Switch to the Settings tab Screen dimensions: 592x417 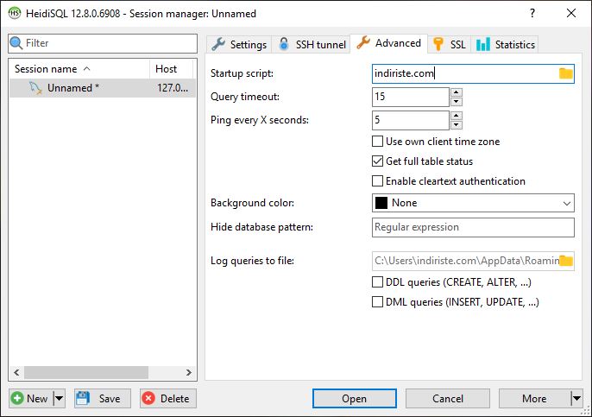(x=239, y=45)
